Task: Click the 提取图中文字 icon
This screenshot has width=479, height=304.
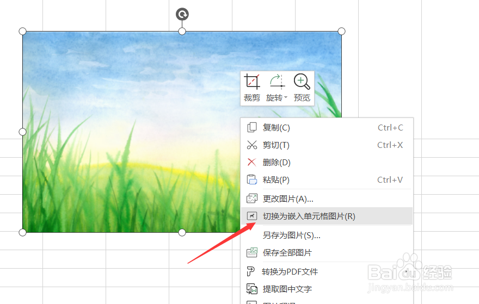Action: (251, 289)
